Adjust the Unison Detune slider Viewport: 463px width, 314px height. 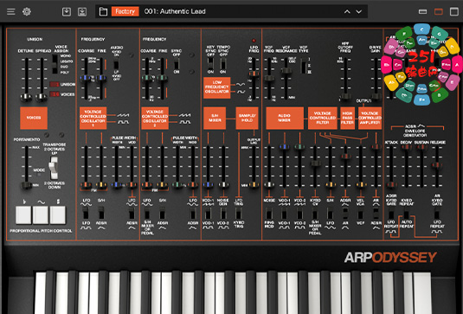click(x=26, y=98)
